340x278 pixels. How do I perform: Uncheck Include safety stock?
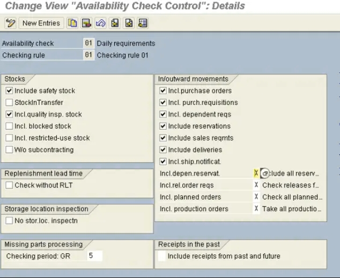[x=9, y=91]
